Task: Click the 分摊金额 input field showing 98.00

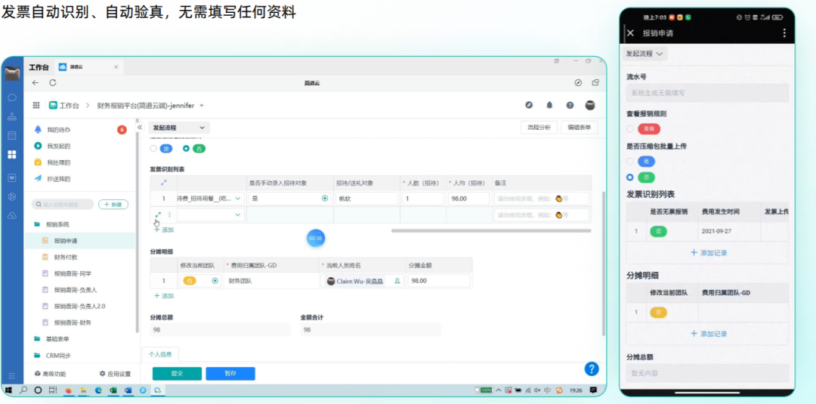Action: coord(437,281)
